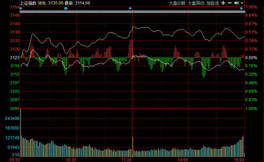Click the 15:00 time axis label
This screenshot has width=264, height=162.
(239, 160)
